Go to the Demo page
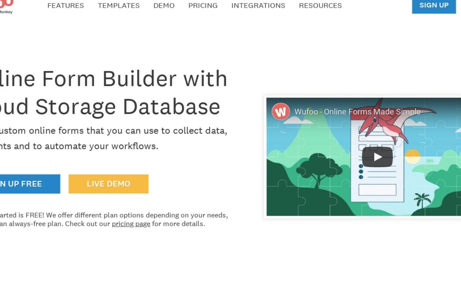461x308 pixels. click(164, 6)
